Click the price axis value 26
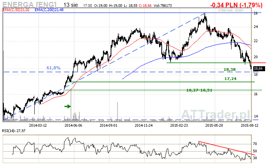 click(256, 13)
